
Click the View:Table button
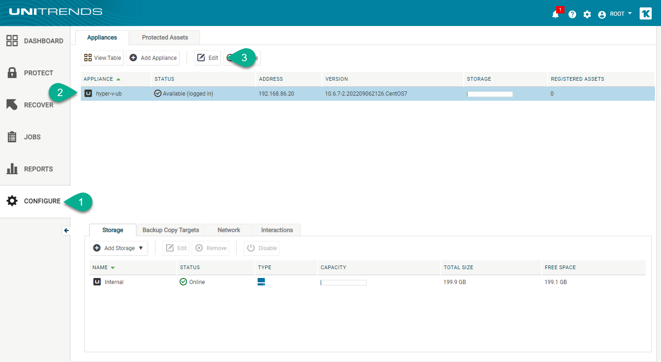click(102, 58)
